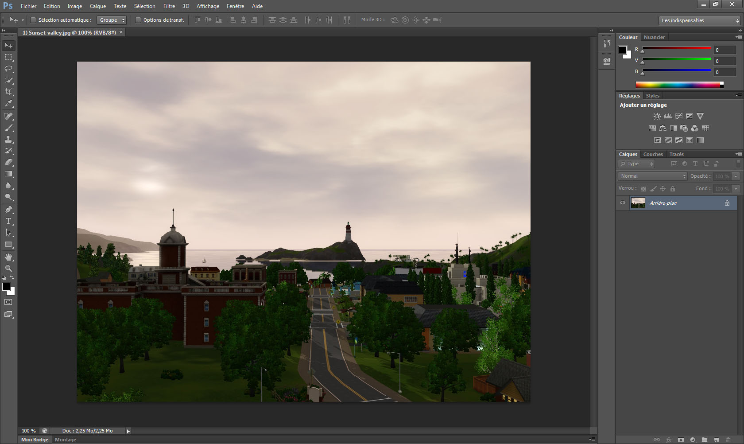The width and height of the screenshot is (744, 444).
Task: Select the Spot Healing Brush tool
Action: 8,116
